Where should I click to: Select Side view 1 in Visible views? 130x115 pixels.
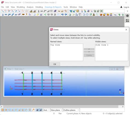102,45
